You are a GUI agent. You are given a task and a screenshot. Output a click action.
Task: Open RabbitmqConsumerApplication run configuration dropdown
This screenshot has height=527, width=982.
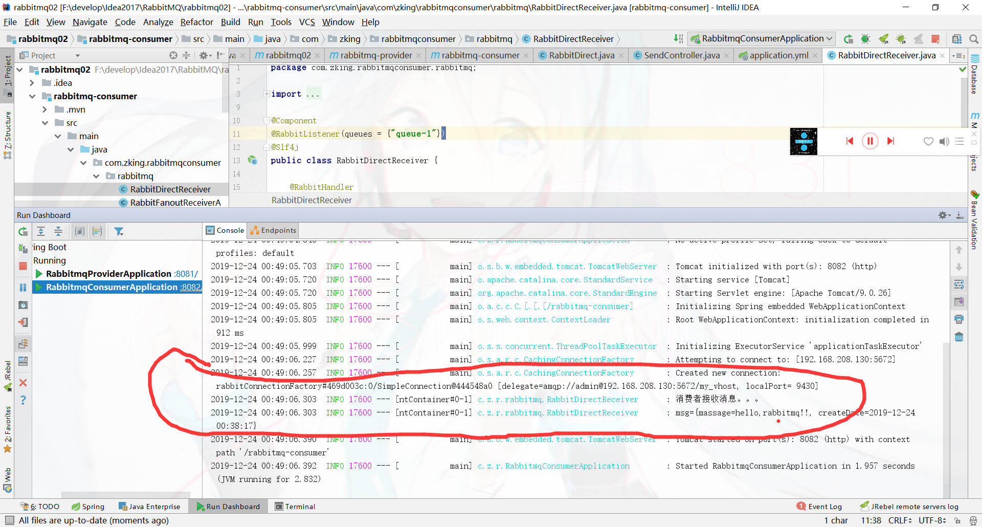762,38
